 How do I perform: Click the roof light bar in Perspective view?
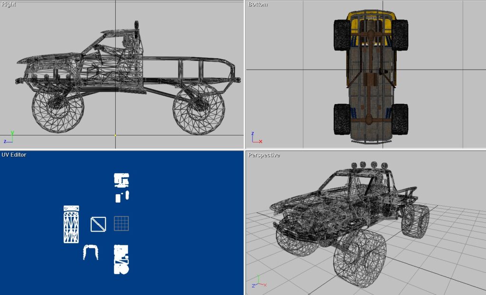pos(368,166)
